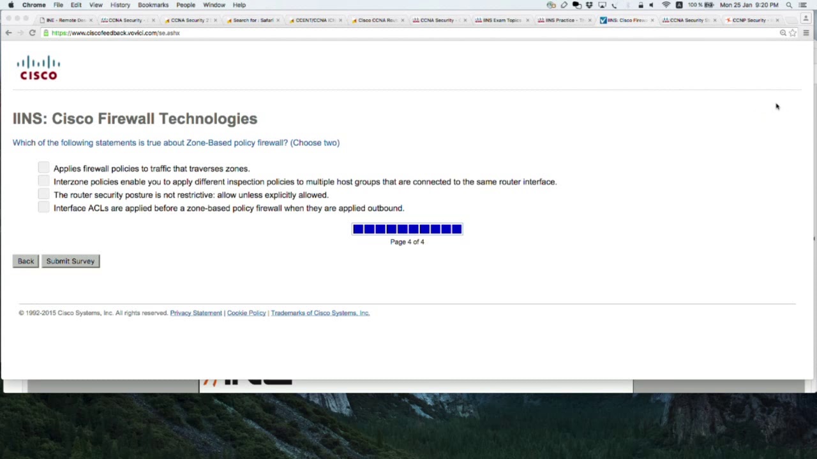Open the Edit menu

(76, 5)
